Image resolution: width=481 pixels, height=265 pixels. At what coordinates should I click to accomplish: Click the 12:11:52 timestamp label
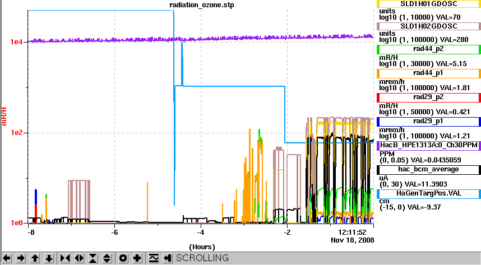coord(352,232)
